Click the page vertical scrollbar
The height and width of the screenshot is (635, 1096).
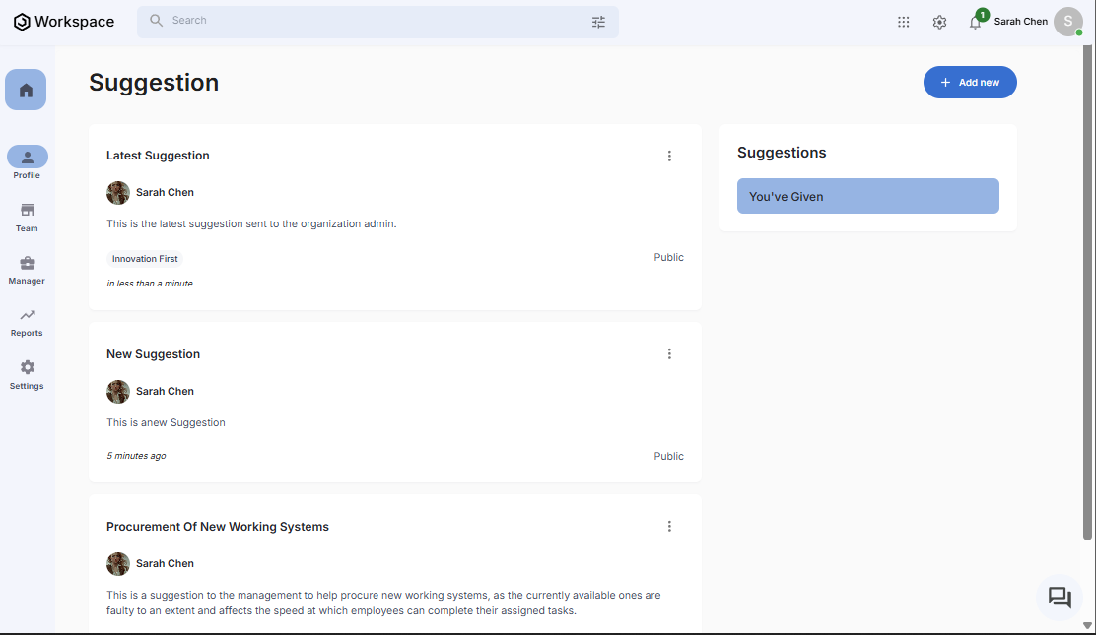click(x=1087, y=295)
